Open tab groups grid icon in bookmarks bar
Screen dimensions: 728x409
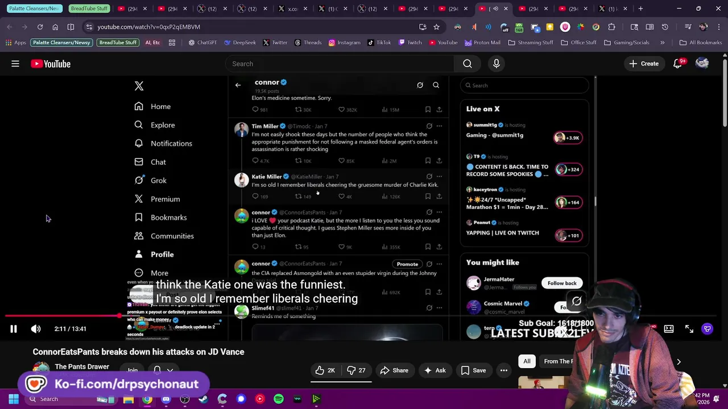coord(172,43)
